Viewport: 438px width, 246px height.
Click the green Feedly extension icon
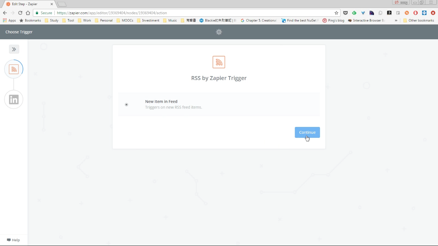354,13
